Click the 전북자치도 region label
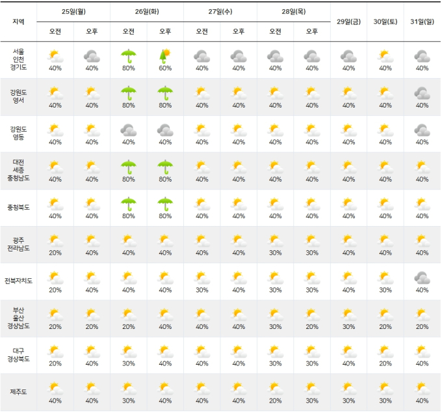 click(19, 281)
